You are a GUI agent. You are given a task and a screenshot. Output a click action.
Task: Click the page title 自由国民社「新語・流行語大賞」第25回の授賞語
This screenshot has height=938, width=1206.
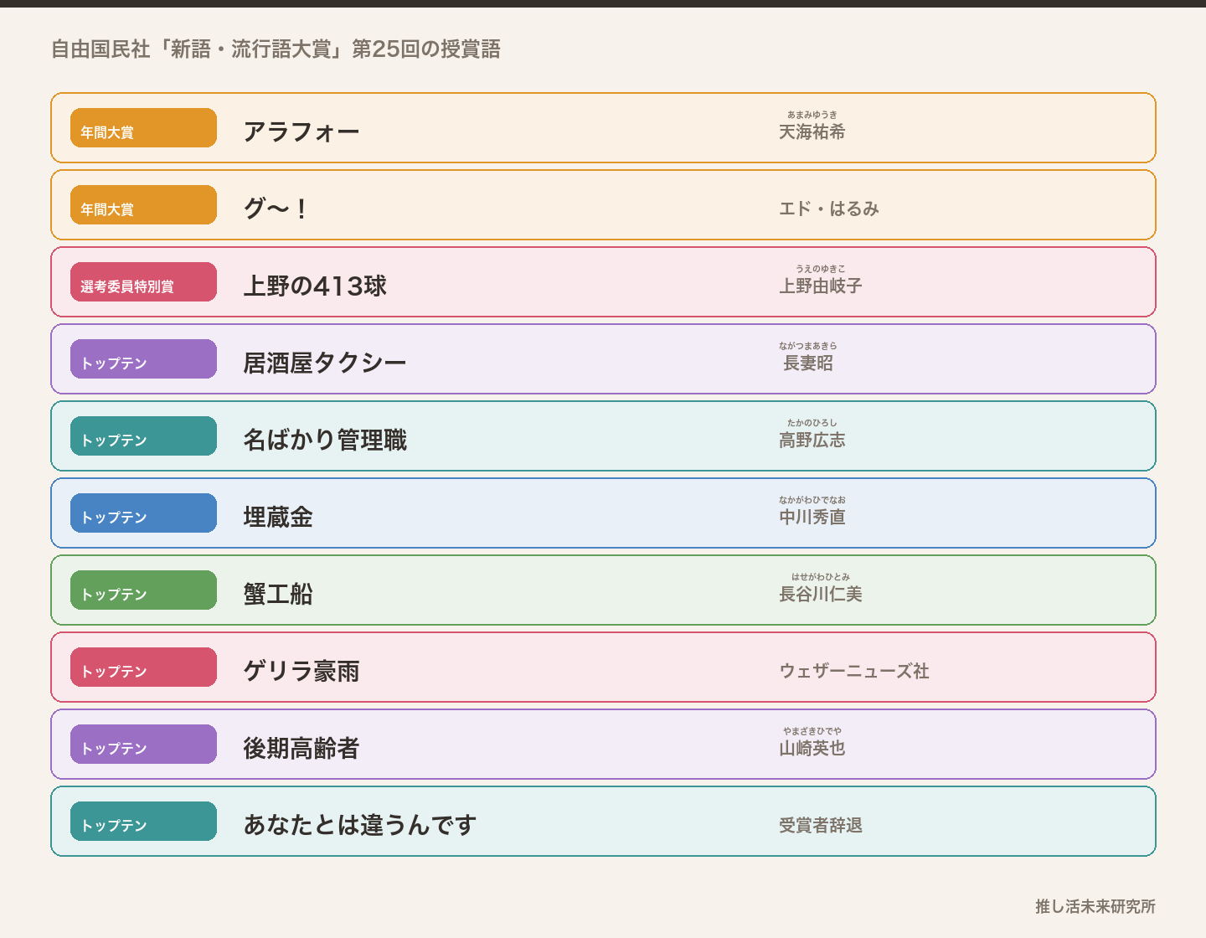pyautogui.click(x=276, y=49)
